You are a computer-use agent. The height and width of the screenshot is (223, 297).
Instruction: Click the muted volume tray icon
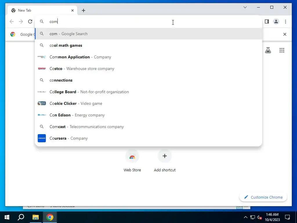point(259,217)
